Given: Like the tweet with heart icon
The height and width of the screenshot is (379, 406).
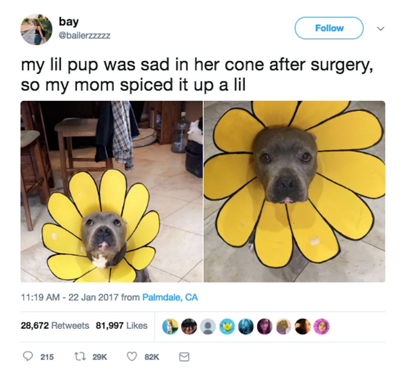Looking at the screenshot, I should (132, 357).
